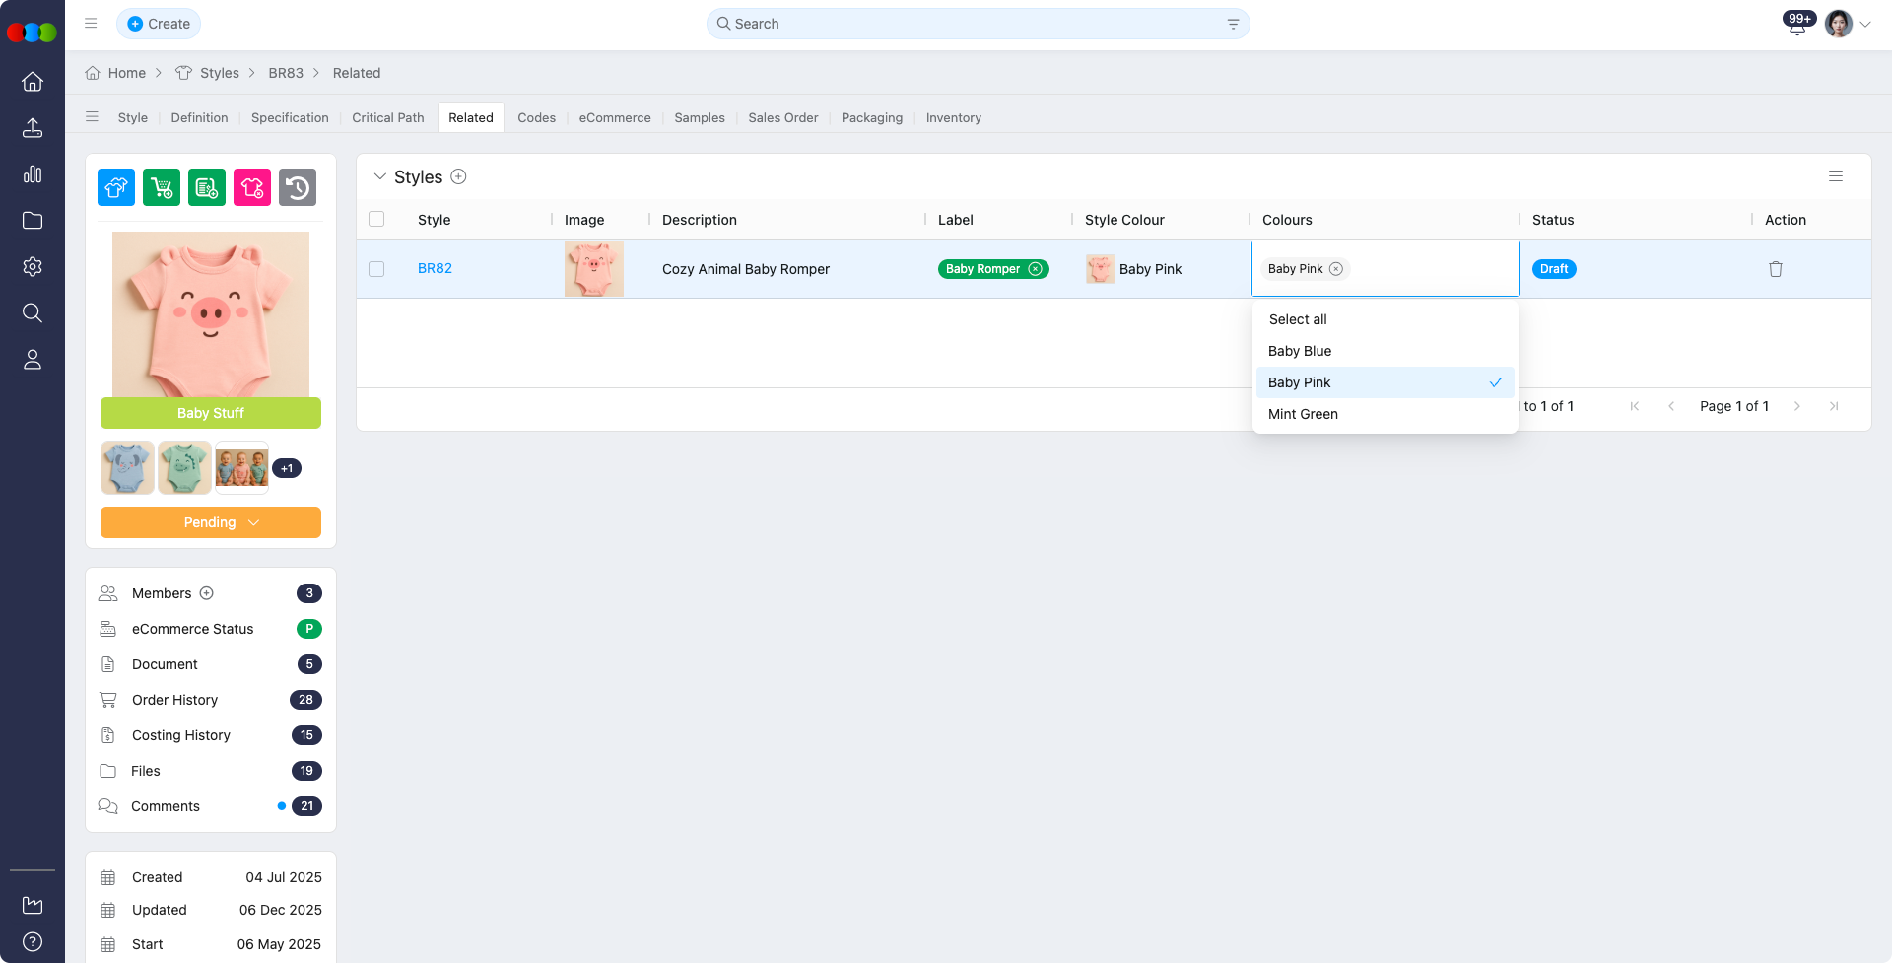Open the settings gear in left sidebar

click(x=33, y=267)
